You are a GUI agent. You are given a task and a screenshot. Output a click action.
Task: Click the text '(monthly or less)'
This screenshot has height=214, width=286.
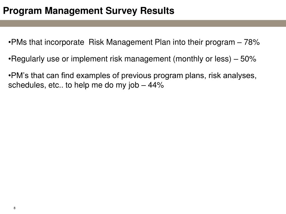(x=202, y=59)
